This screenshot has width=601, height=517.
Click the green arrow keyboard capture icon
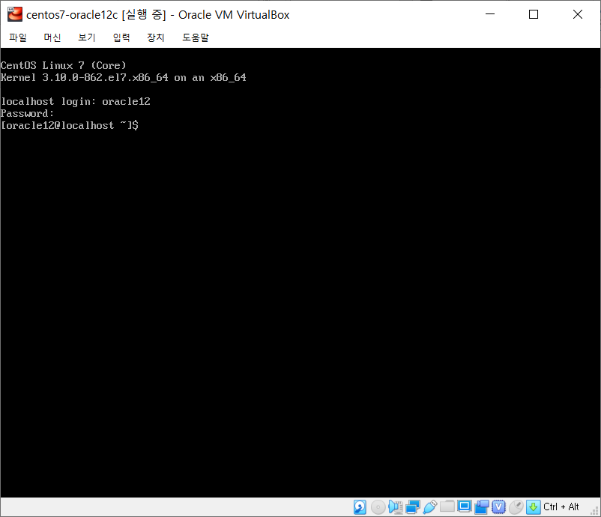pyautogui.click(x=533, y=507)
